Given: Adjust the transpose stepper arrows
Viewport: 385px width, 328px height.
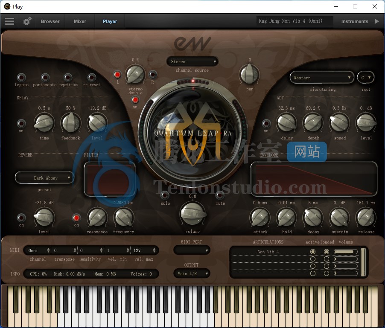Looking at the screenshot, I should coord(75,250).
